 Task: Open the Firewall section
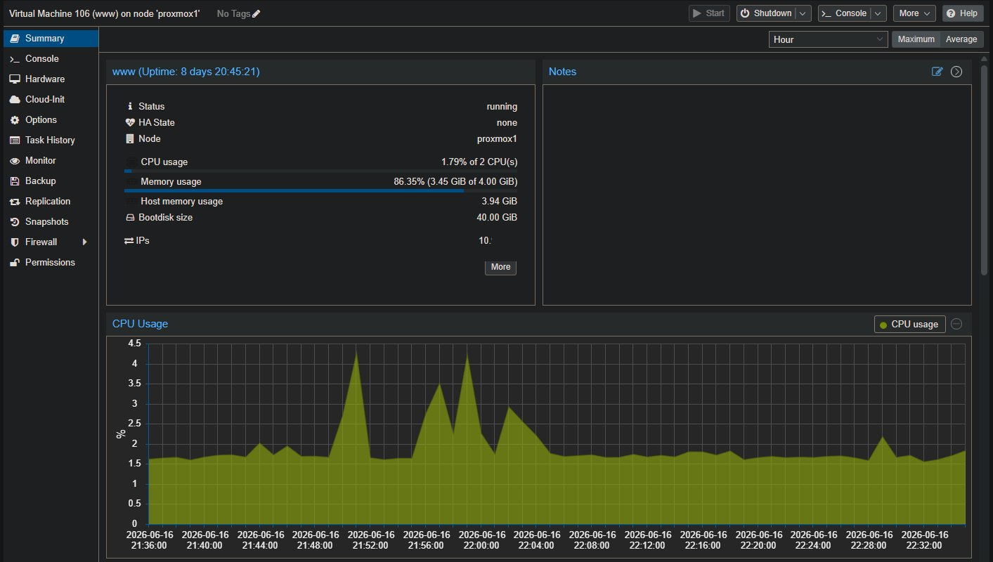pos(51,242)
